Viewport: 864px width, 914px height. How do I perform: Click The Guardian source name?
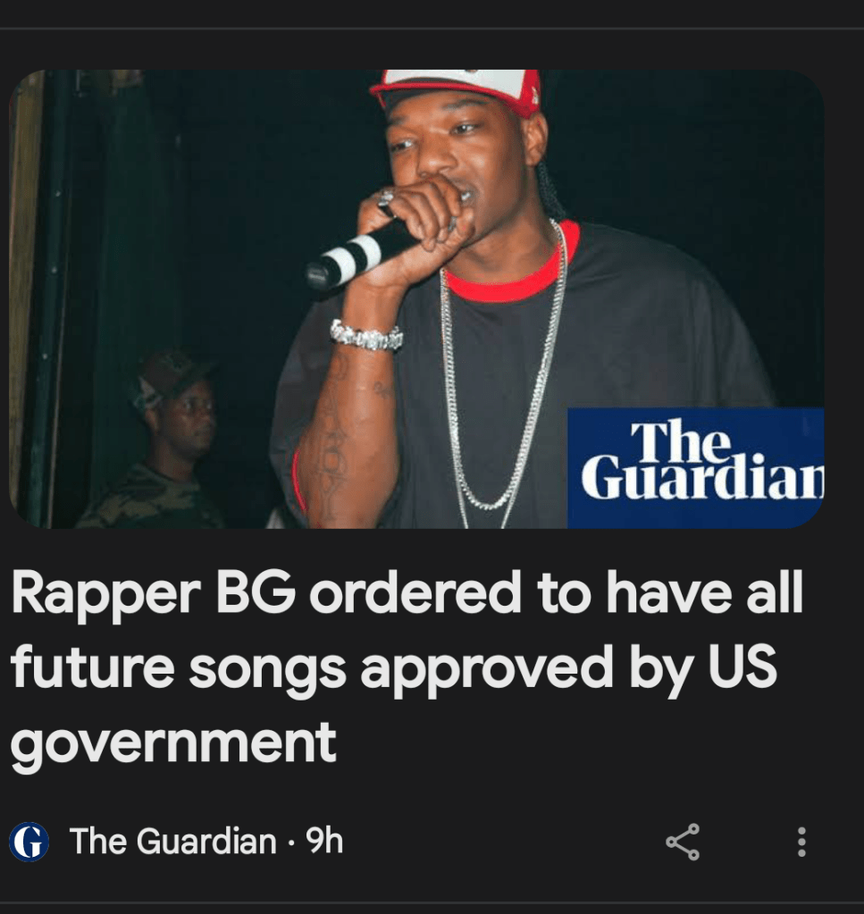(172, 841)
